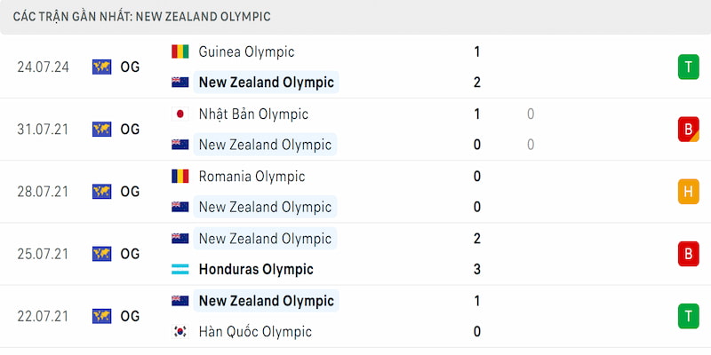The height and width of the screenshot is (355, 711).
Task: Click the green T badge for 24.07.24 match
Action: tap(688, 67)
